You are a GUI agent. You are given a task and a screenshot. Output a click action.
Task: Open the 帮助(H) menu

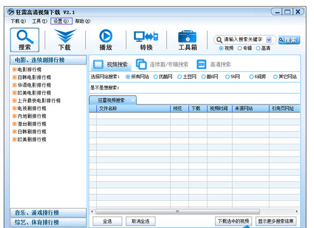[83, 21]
